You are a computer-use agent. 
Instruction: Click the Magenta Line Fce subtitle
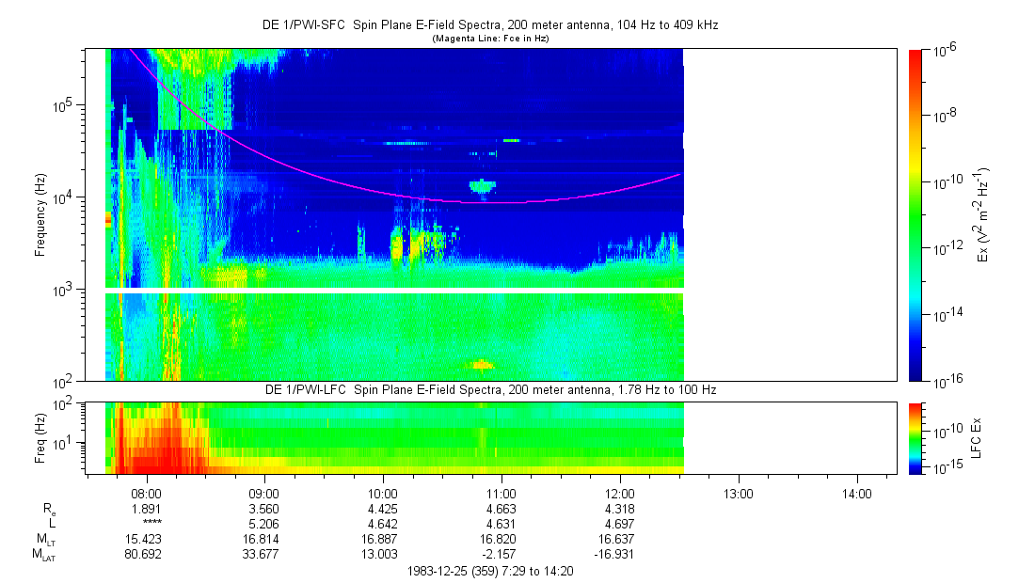tap(489, 39)
